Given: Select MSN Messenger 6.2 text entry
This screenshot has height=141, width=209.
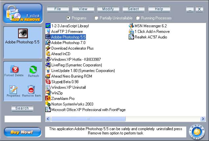Looking at the screenshot, I should tap(151, 26).
